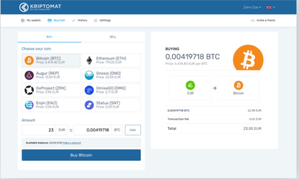Viewport: 299px width, 179px height.
Task: Click the small Bitcoin icon in summary
Action: [x=239, y=85]
